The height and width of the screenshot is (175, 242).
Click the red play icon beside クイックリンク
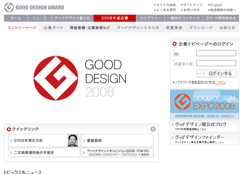pyautogui.click(x=9, y=129)
